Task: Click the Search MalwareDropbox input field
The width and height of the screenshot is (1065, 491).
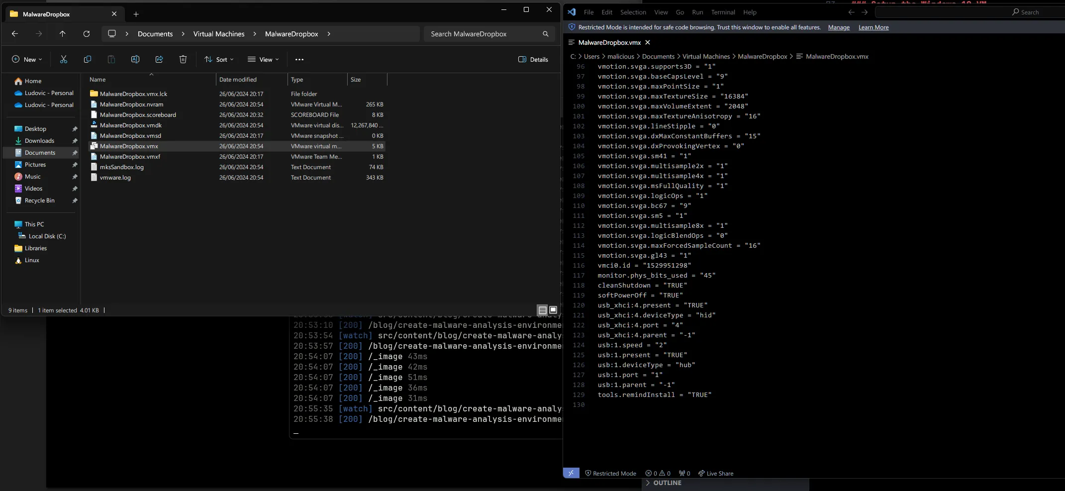Action: [x=483, y=34]
